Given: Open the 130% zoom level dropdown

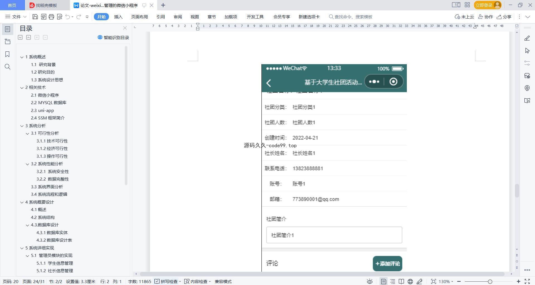Looking at the screenshot, I should 446,281.
